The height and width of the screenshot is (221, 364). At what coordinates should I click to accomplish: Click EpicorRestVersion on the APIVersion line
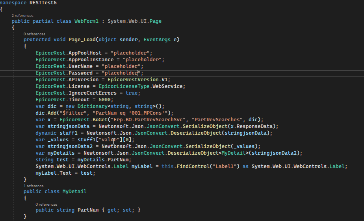[133, 80]
